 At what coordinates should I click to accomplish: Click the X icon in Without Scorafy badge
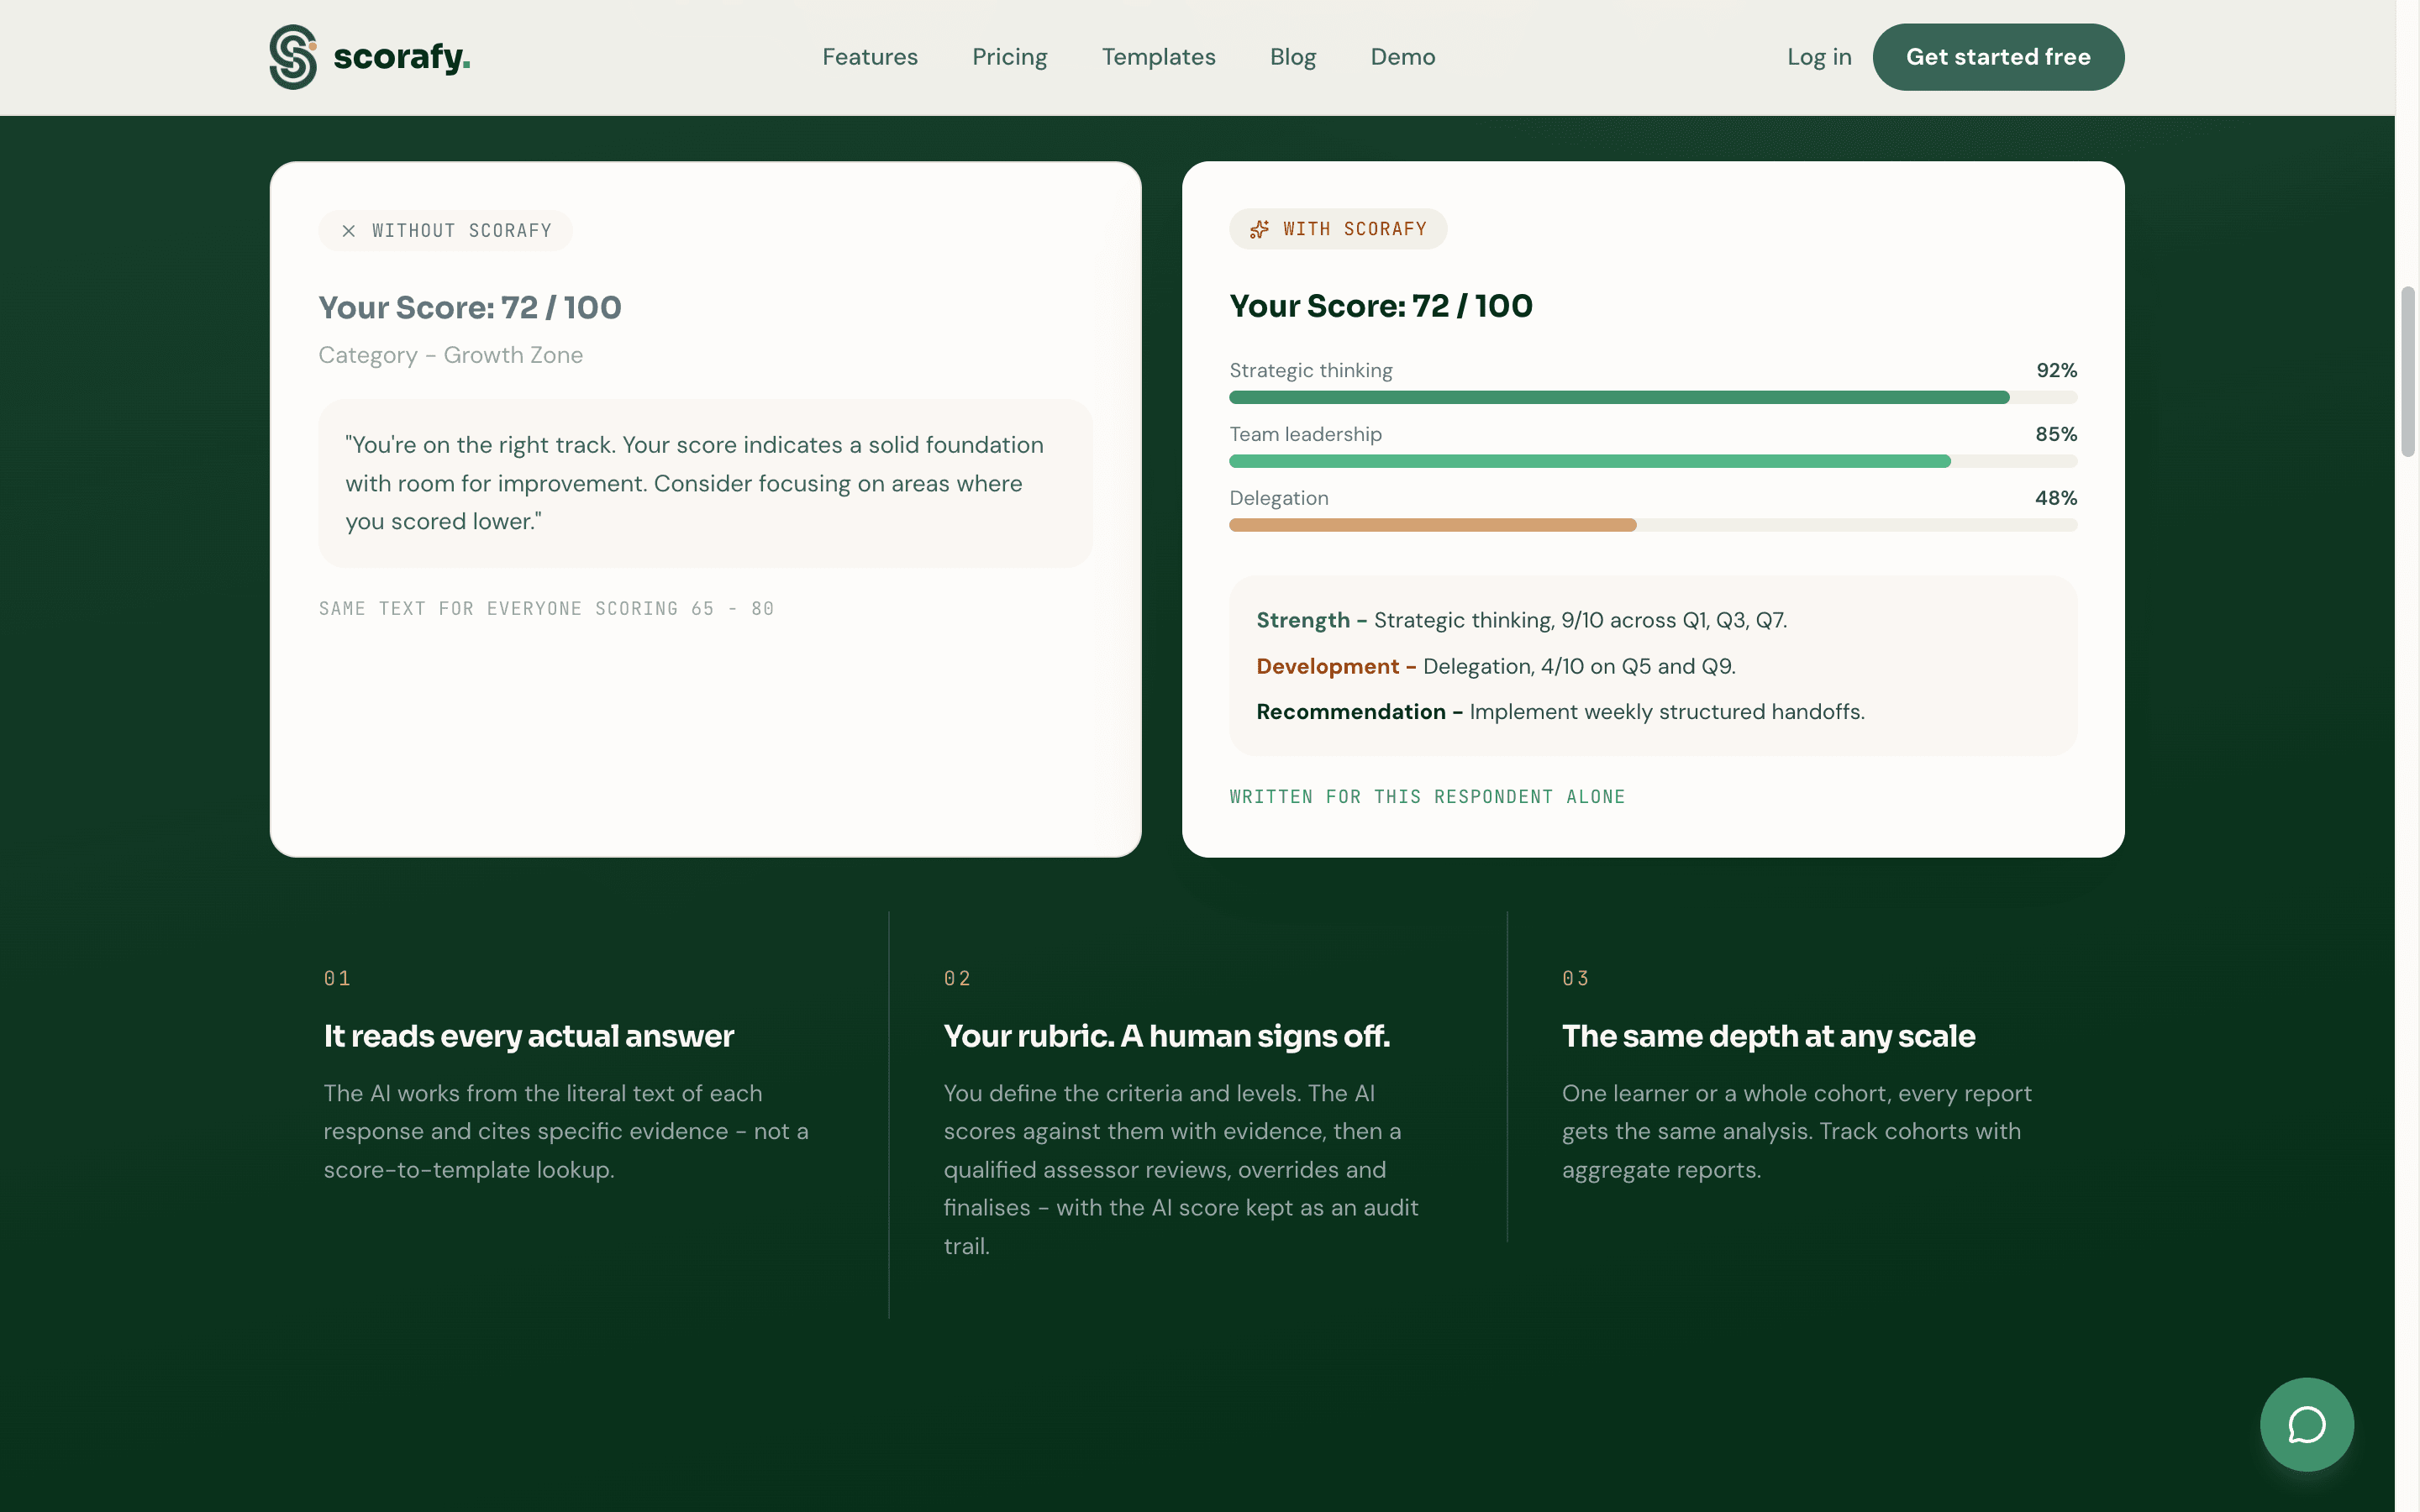[348, 231]
